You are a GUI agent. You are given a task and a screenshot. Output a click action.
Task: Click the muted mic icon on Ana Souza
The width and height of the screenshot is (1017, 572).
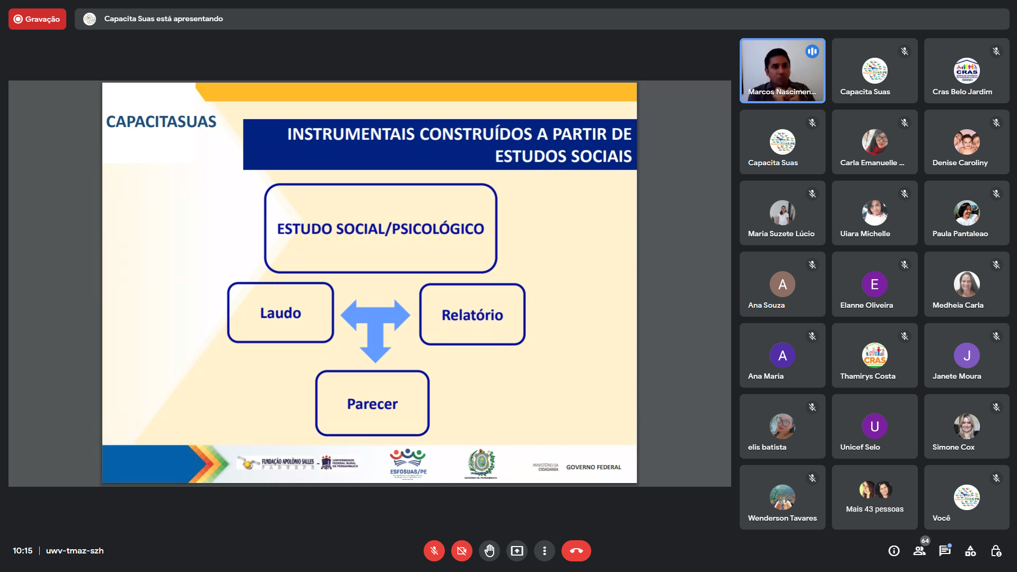812,265
